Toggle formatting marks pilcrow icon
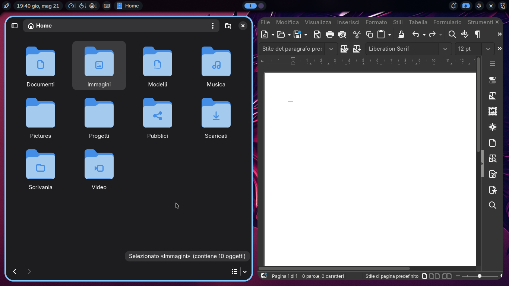 477,35
